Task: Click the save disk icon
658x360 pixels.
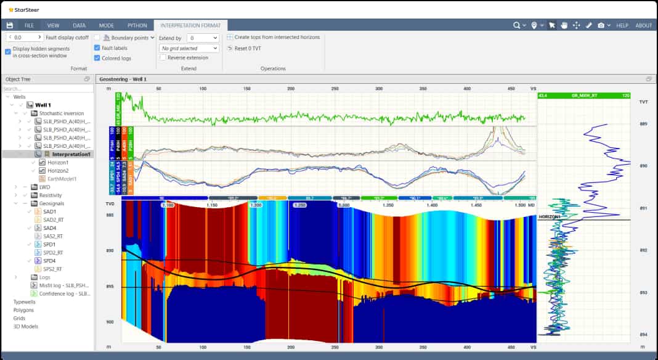Action: (10, 25)
